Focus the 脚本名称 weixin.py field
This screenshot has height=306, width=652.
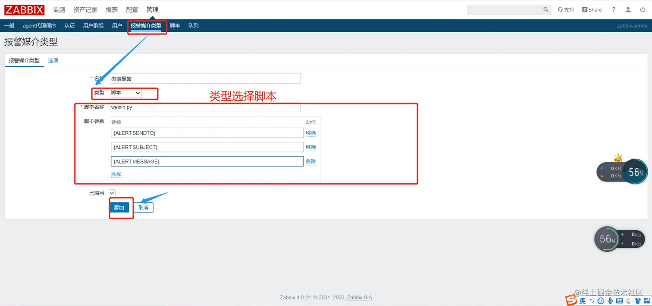coord(205,107)
